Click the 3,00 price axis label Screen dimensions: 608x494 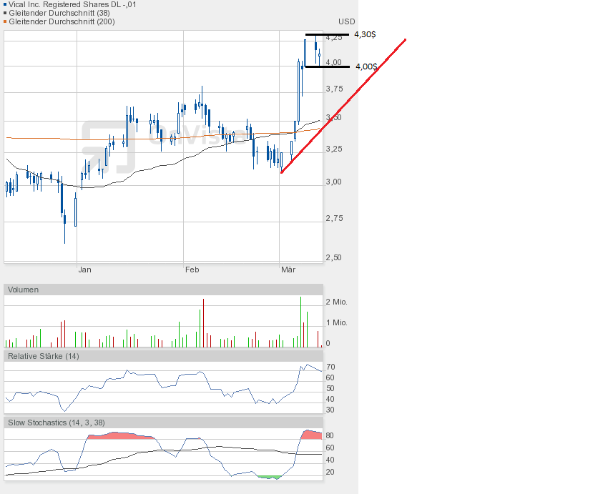[334, 182]
